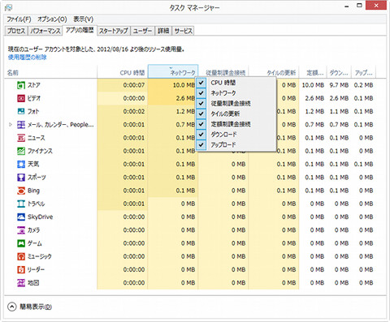
Task: Collapse to 簡易表示 with the arrow button
Action: (x=12, y=307)
